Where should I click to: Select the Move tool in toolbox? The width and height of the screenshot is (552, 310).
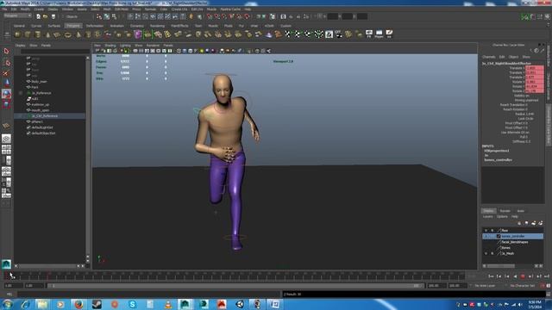tap(6, 83)
